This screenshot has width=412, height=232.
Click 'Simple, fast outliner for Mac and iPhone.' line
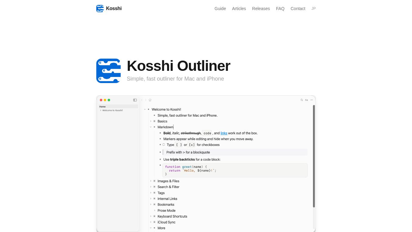tap(187, 115)
